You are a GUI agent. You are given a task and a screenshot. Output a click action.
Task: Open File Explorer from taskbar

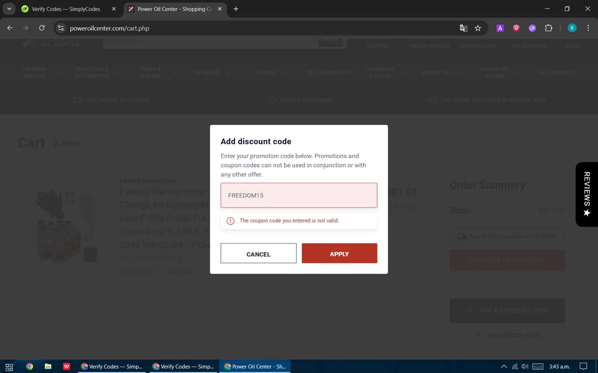point(48,367)
